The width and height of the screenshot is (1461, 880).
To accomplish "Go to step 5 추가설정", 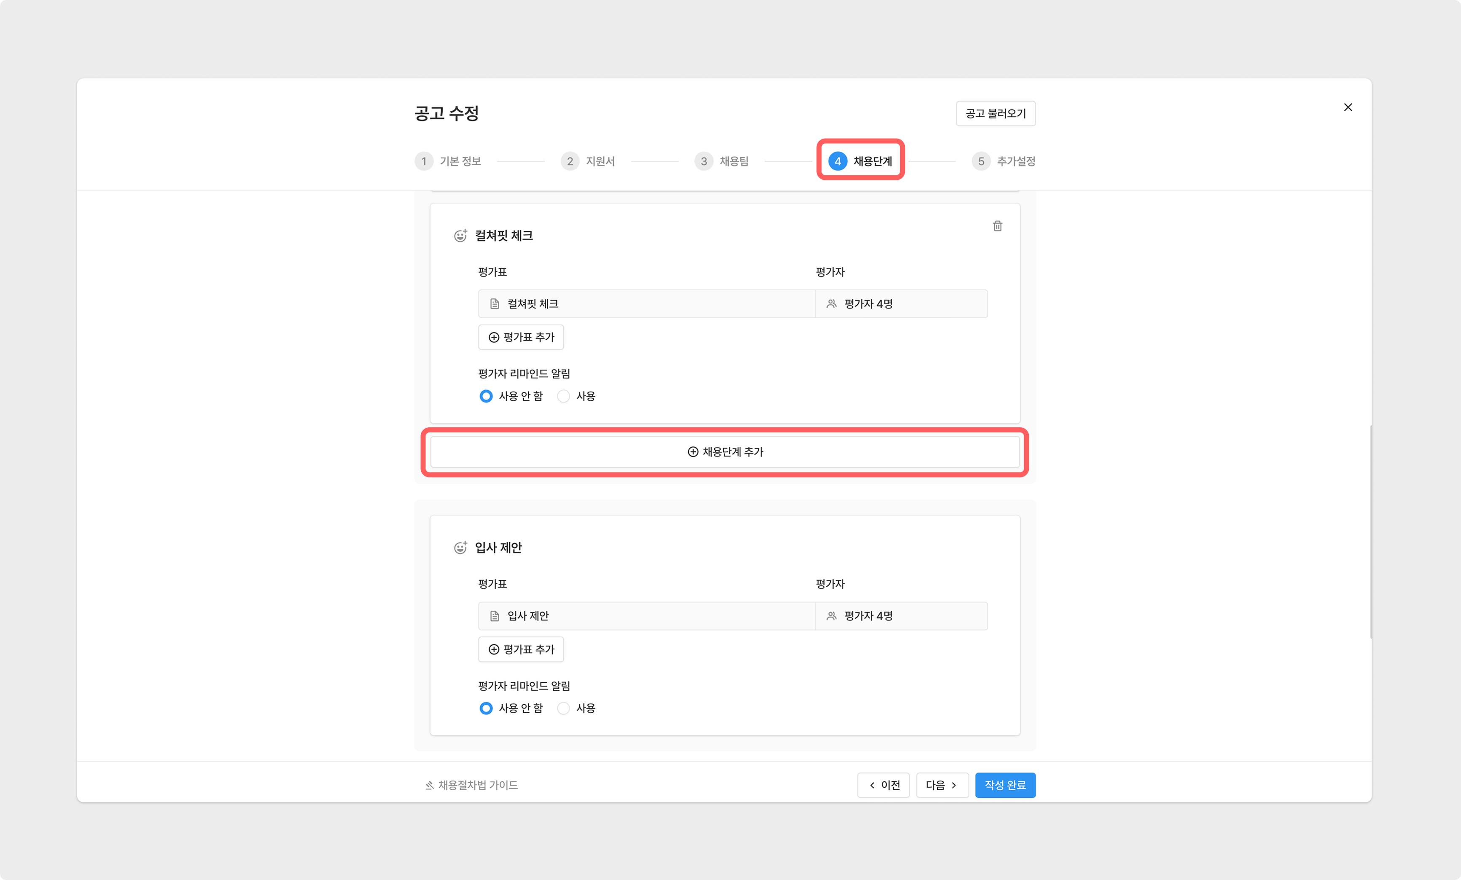I will pyautogui.click(x=1003, y=161).
